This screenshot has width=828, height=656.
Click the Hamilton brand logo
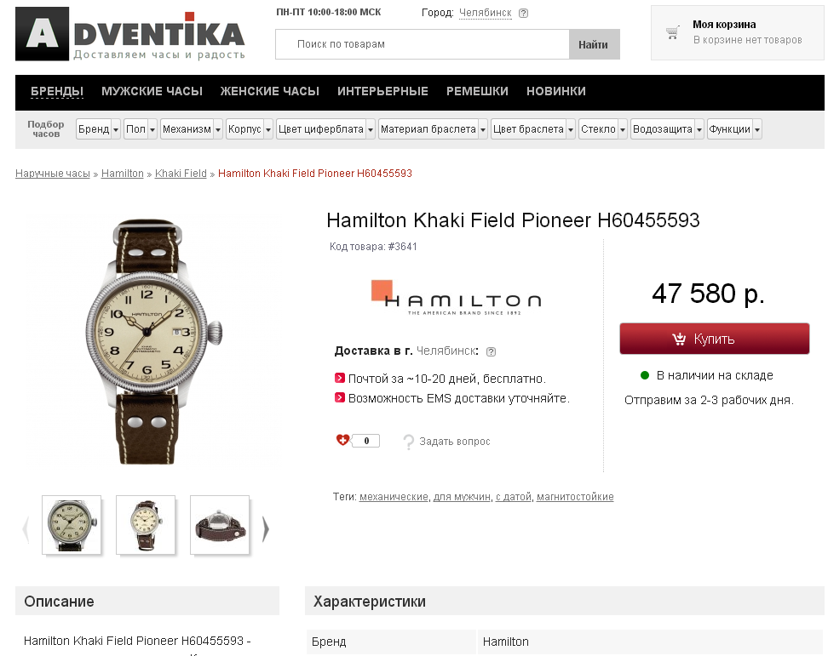click(x=457, y=298)
